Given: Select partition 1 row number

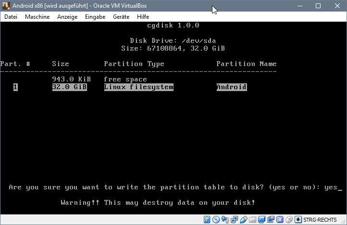Looking at the screenshot, I should tap(15, 87).
